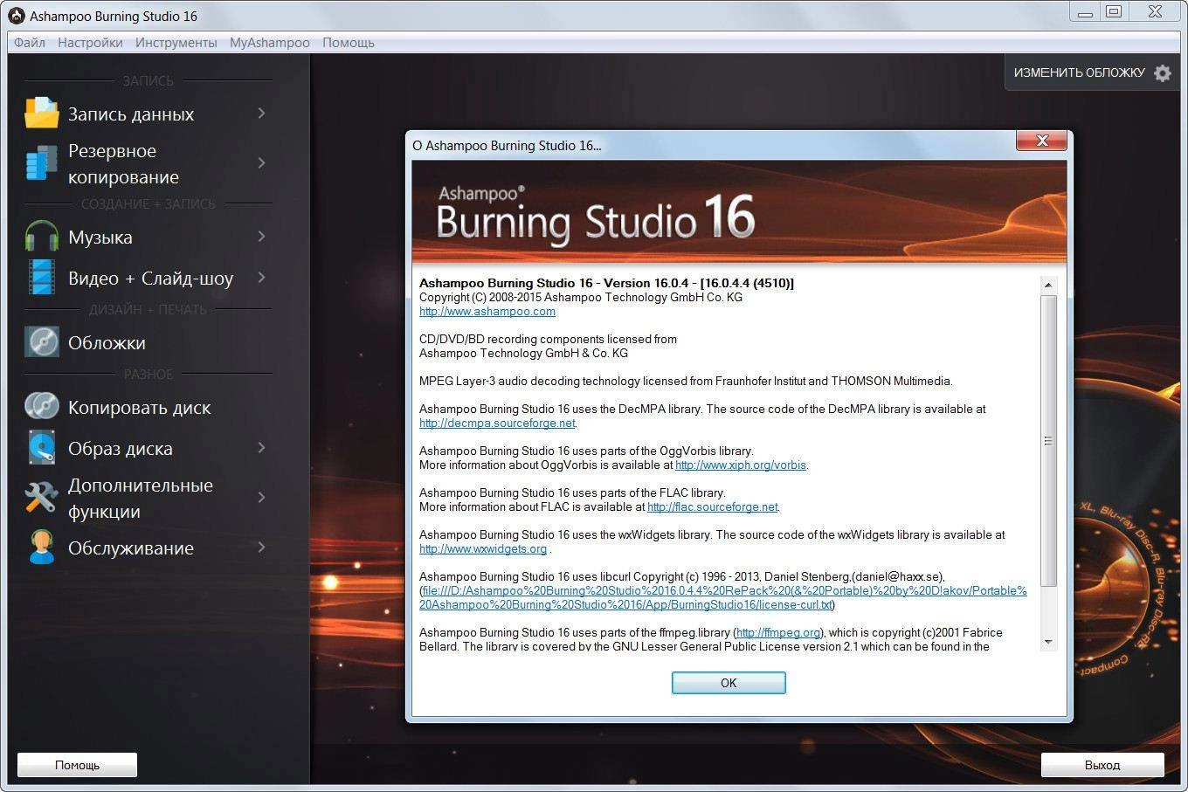Viewport: 1188px width, 792px height.
Task: Click the Образ диска icon
Action: [41, 448]
